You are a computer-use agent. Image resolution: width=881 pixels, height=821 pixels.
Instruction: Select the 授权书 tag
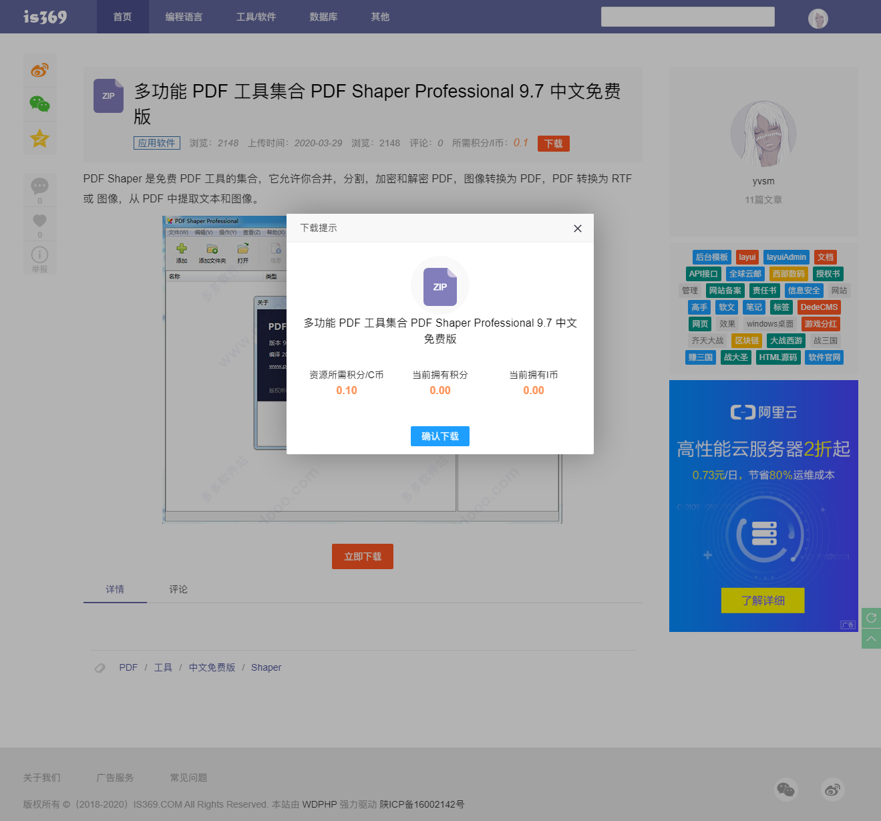[828, 274]
